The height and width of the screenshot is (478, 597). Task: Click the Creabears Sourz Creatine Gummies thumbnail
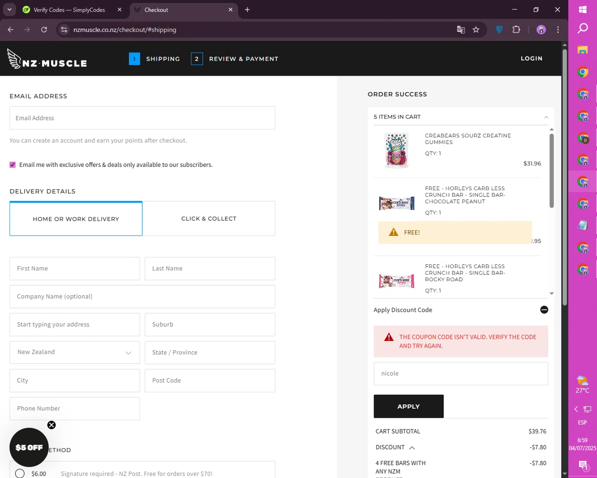point(396,151)
